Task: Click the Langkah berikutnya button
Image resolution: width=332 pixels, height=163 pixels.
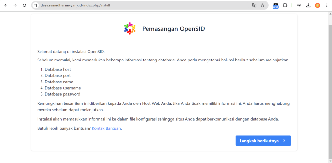Action: [x=263, y=141]
